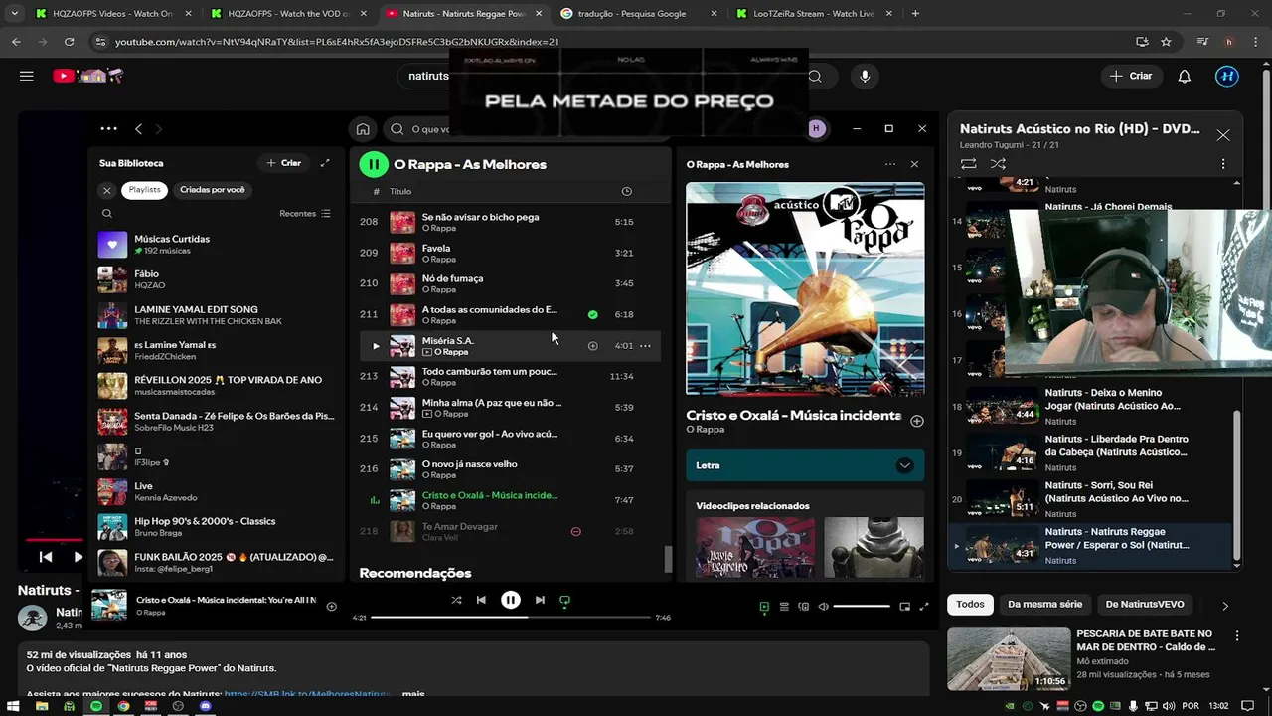Open YouTube notifications bell

coord(1184,76)
